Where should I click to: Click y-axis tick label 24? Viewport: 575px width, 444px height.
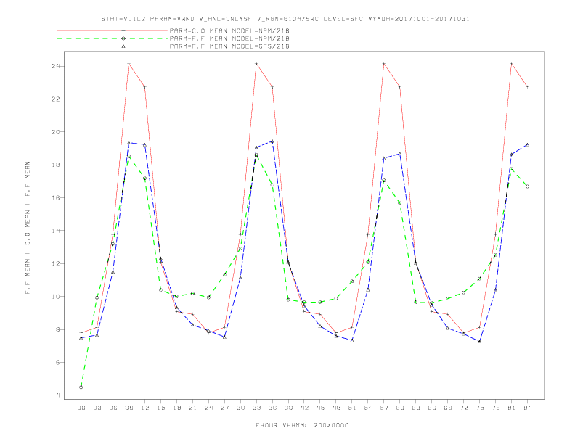click(x=56, y=66)
